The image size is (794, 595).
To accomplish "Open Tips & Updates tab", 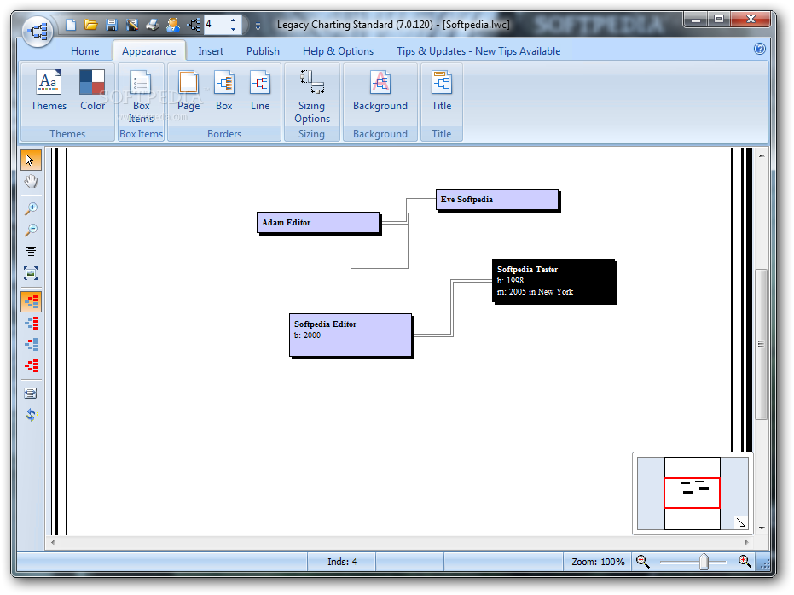I will pyautogui.click(x=478, y=51).
